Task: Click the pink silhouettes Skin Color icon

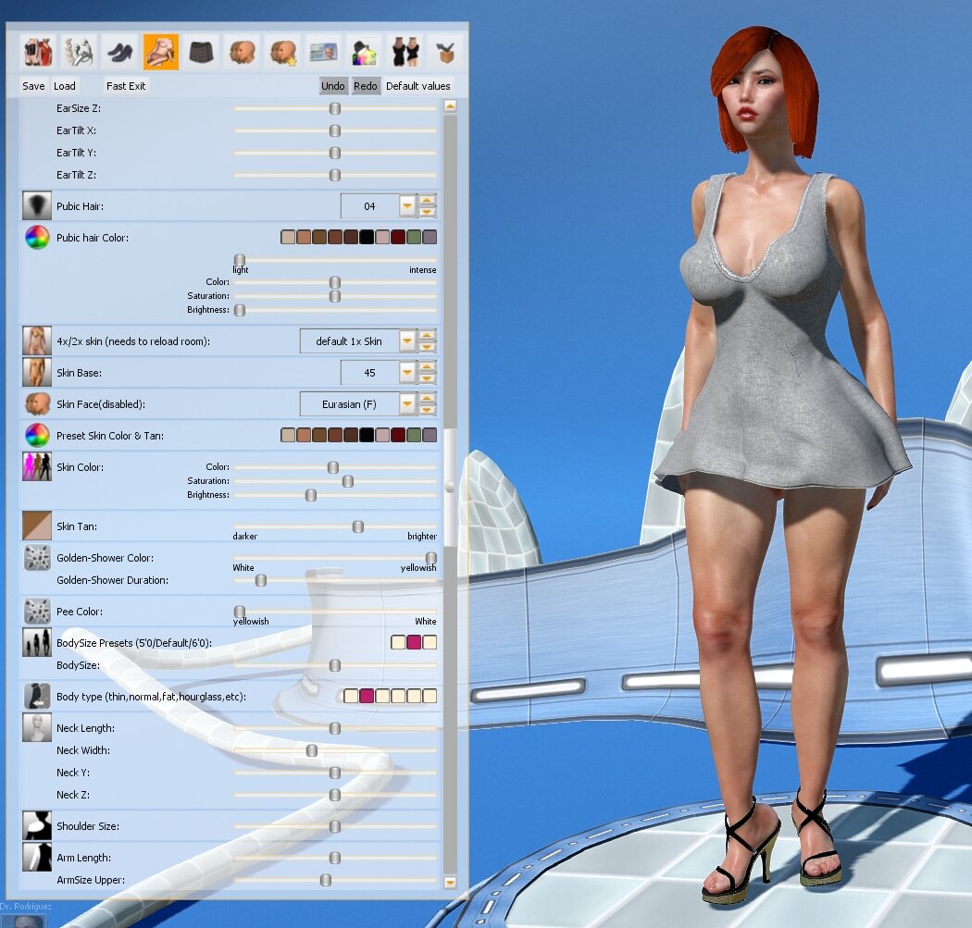Action: click(x=37, y=467)
